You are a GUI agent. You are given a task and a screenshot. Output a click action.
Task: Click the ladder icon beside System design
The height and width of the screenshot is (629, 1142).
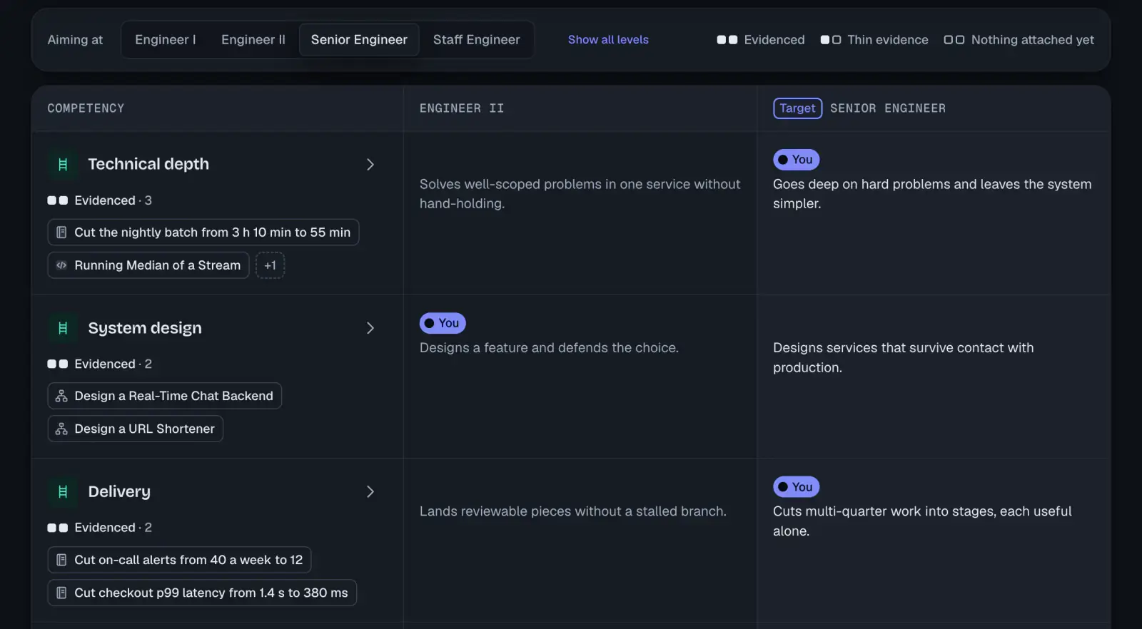coord(63,328)
